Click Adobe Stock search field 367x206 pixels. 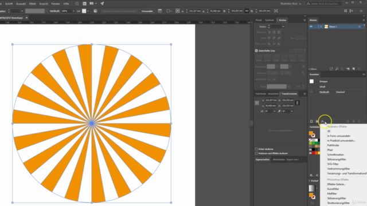(324, 4)
